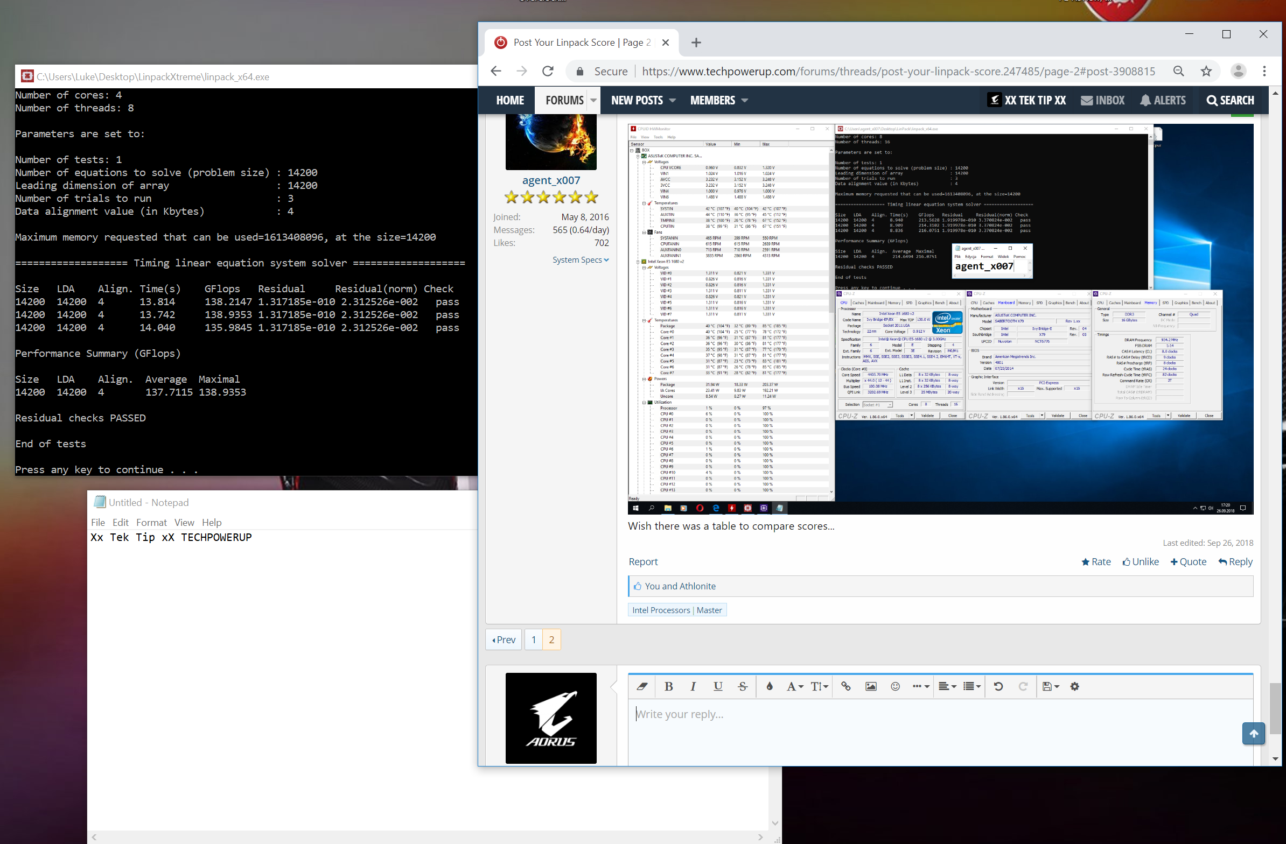Open agent_x007 profile link
1286x844 pixels.
tap(551, 180)
